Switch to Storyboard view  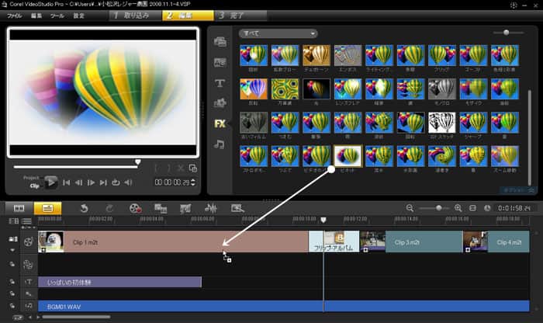tap(19, 208)
